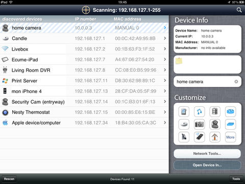Choose the white base station icon

[x=184, y=124]
